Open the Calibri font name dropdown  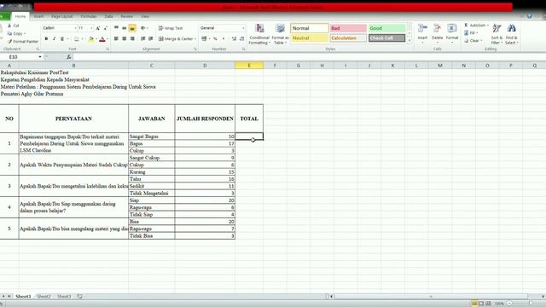[75, 28]
